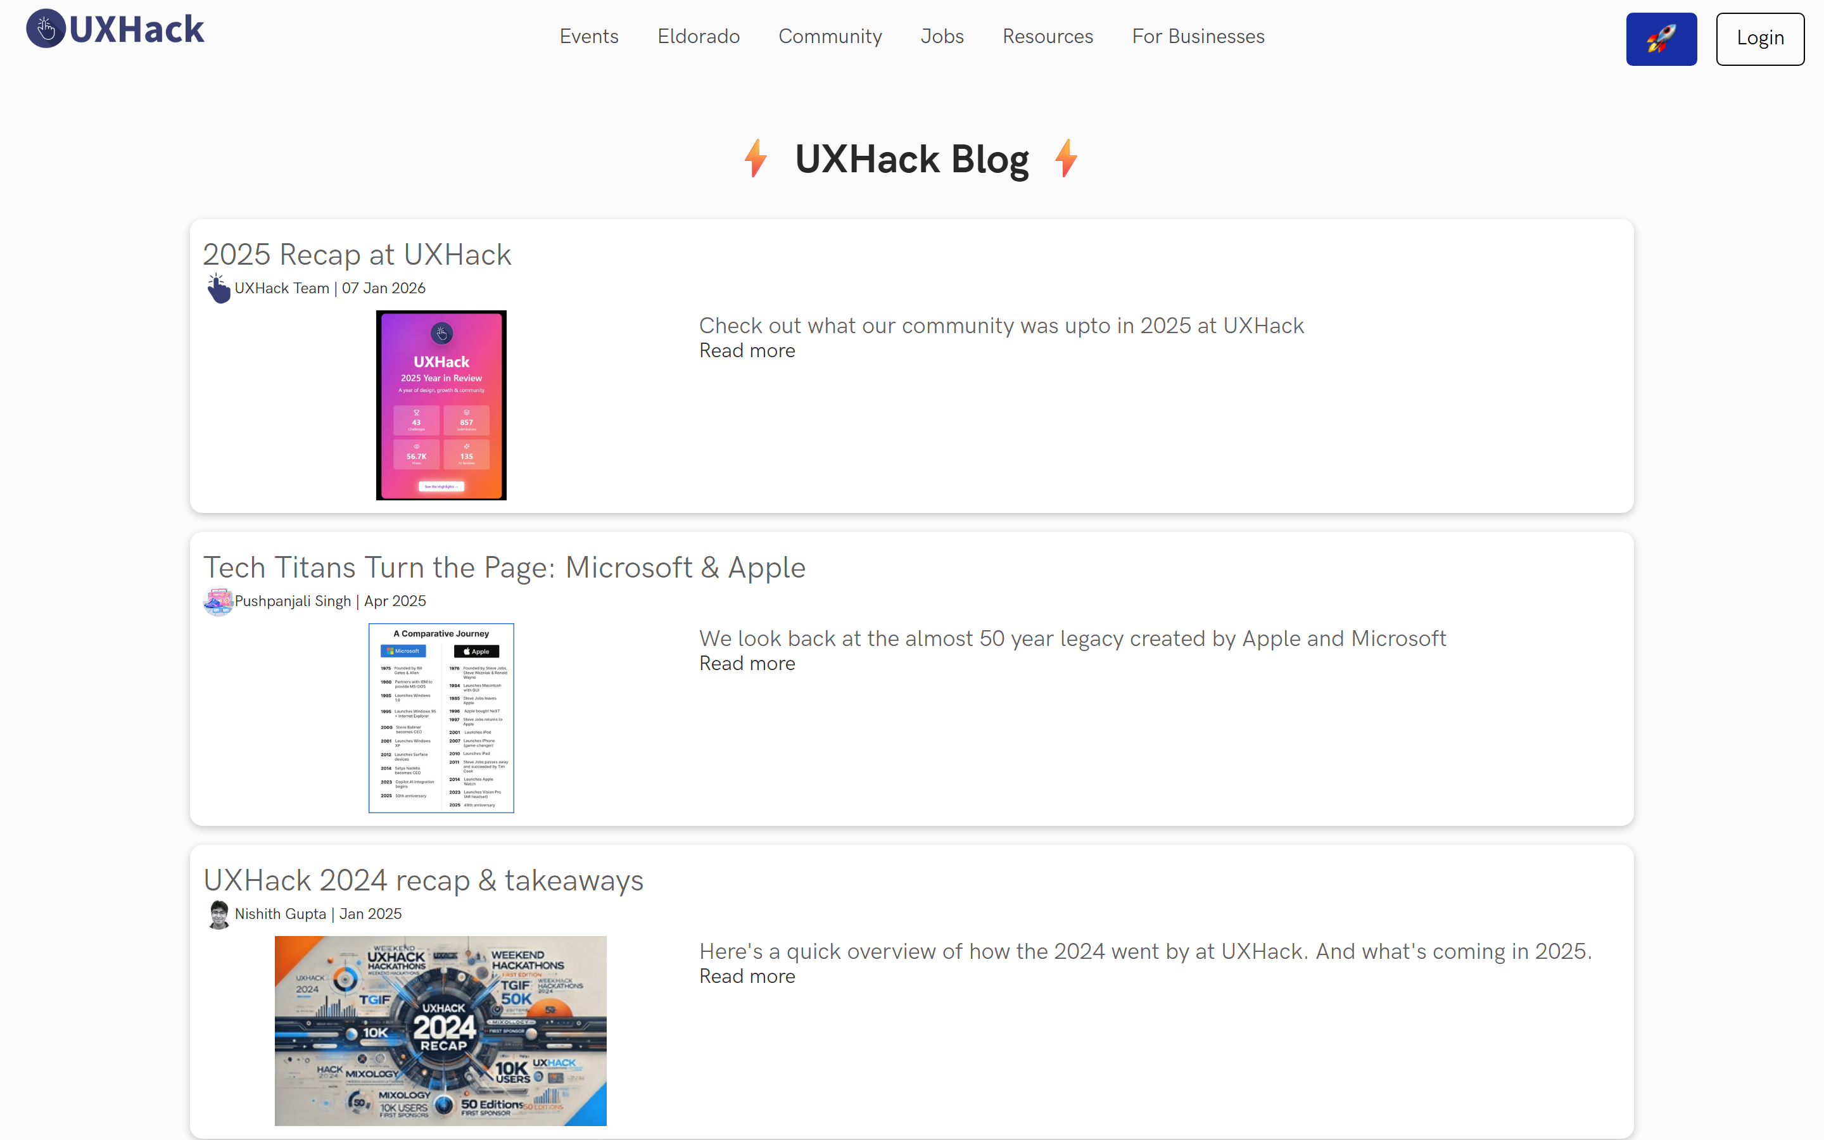Click the 'We look back at the almost 50 year' summary
Screen dimensions: 1824x1140
tap(1072, 638)
